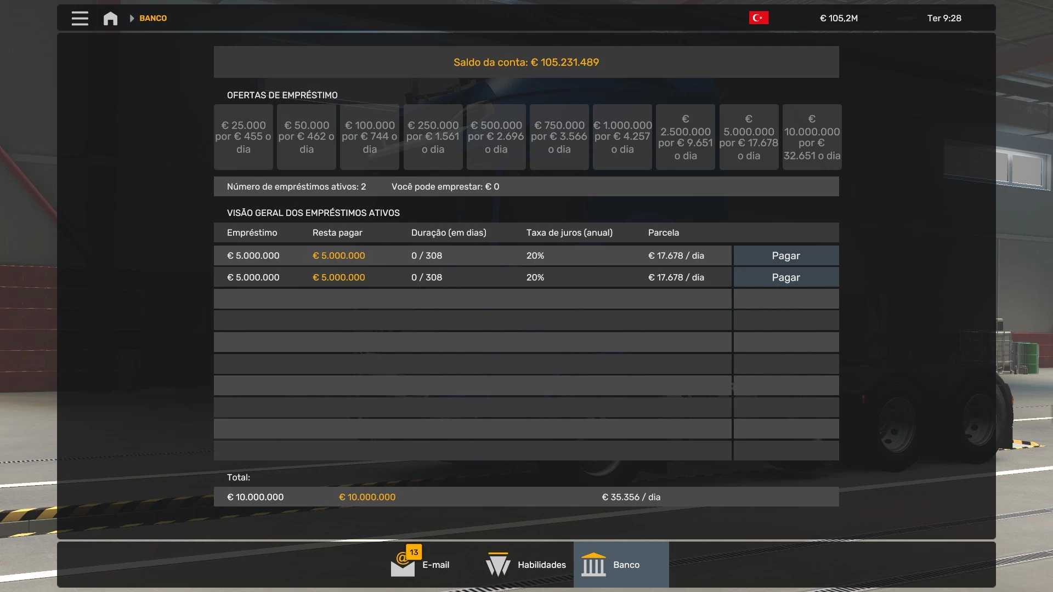The height and width of the screenshot is (592, 1053).
Task: Click the 13 unread e-mail badge
Action: point(414,552)
